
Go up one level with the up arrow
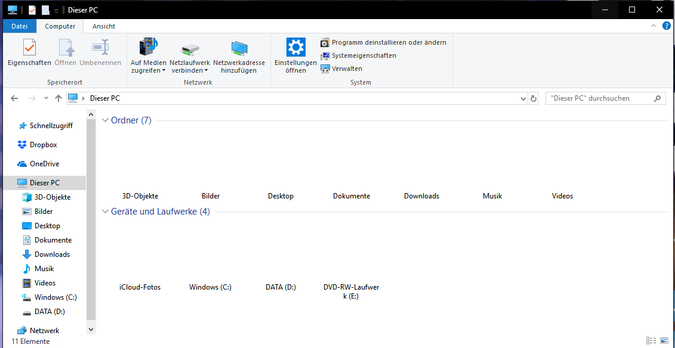coord(58,98)
